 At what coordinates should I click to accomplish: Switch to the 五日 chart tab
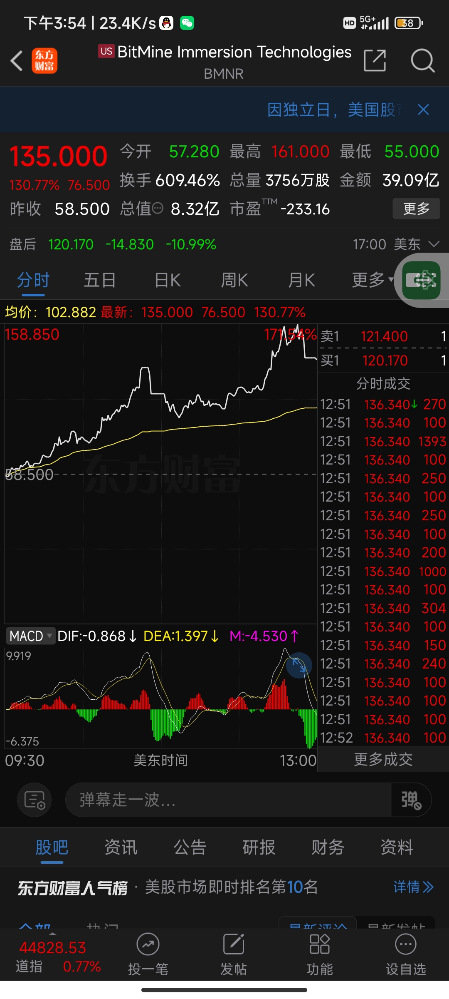click(x=100, y=280)
